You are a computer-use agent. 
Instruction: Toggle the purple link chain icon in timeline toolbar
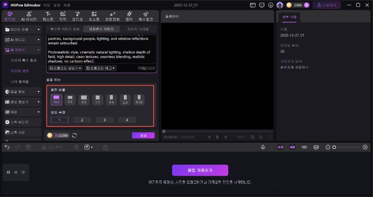pos(280,147)
